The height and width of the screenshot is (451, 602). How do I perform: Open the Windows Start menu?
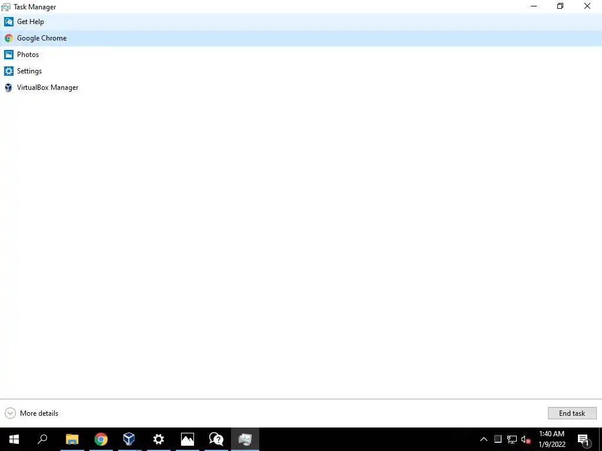point(14,439)
